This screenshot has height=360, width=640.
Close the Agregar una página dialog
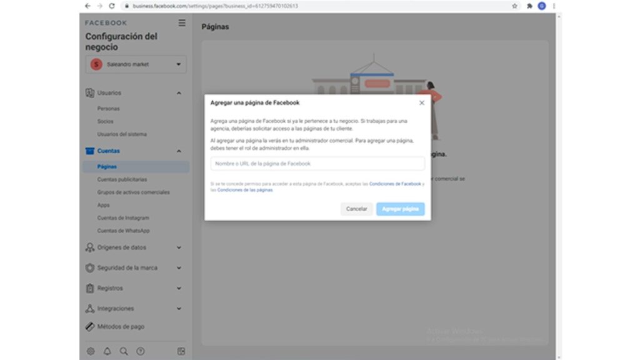click(x=422, y=103)
